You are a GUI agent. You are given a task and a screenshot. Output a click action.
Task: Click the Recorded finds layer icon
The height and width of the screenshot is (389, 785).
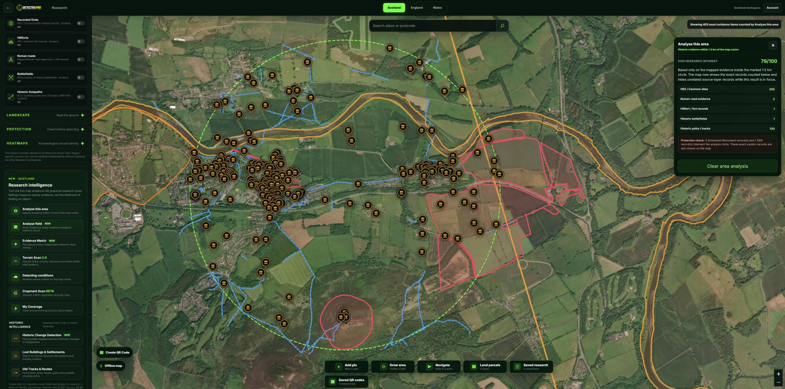coord(11,23)
